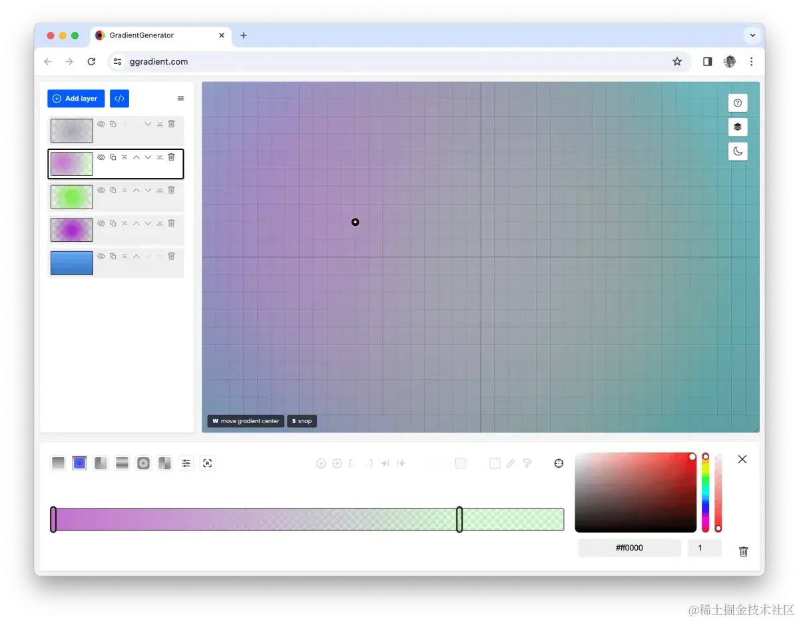This screenshot has height=621, width=799.
Task: Toggle dark mode with the moon icon
Action: (738, 151)
